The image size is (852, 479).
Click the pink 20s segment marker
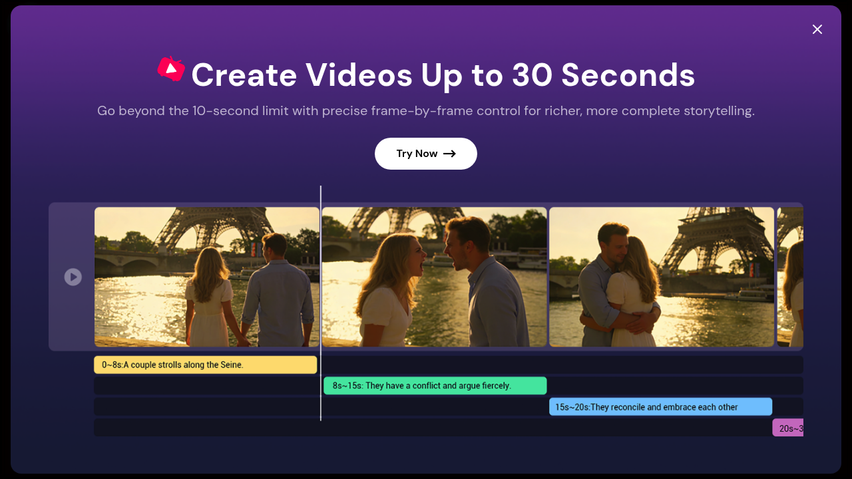point(788,427)
